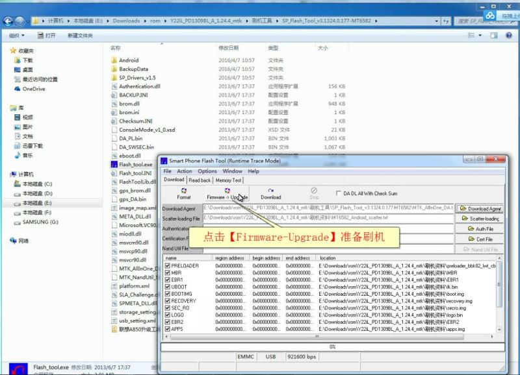Viewport: 520px width, 375px height.
Task: Select the Authentication.dll file
Action: coord(140,86)
